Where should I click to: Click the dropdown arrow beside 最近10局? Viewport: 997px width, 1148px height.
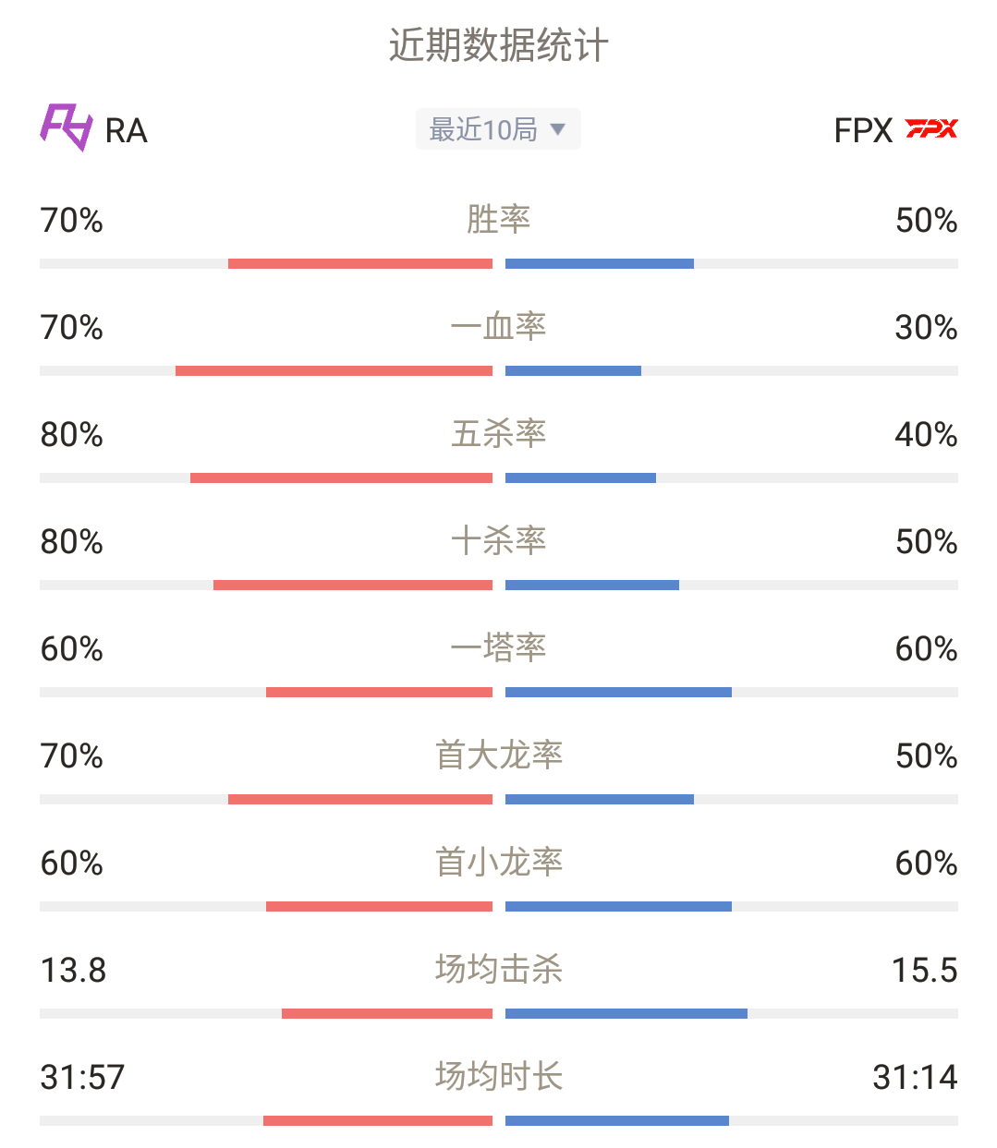point(557,129)
